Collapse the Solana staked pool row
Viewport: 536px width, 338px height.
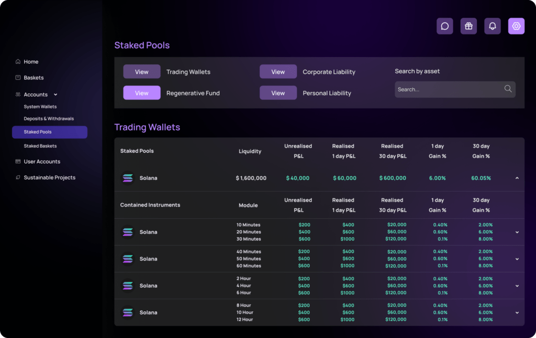pyautogui.click(x=517, y=178)
